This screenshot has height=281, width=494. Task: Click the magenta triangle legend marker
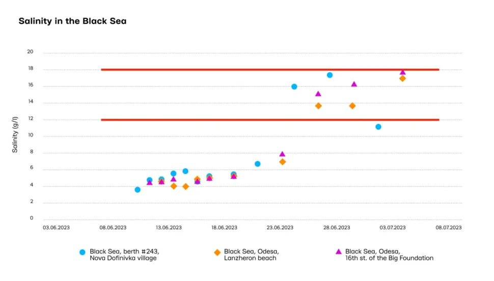tap(338, 251)
